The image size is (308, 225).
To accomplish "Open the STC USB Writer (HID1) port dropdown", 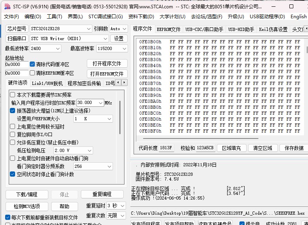I will pyautogui.click(x=69, y=38).
